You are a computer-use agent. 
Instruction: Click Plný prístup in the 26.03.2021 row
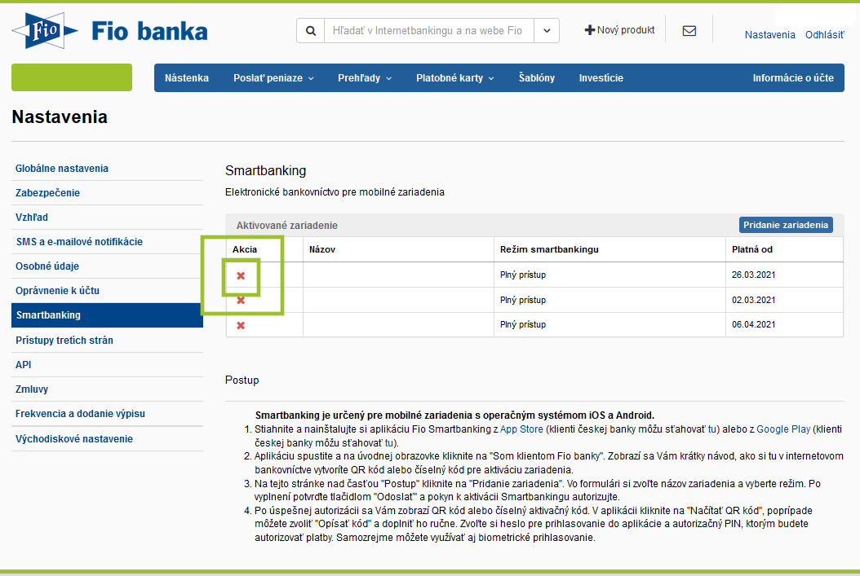(523, 275)
